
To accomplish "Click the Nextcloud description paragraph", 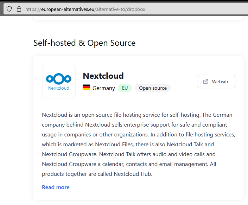I will pos(139,144).
